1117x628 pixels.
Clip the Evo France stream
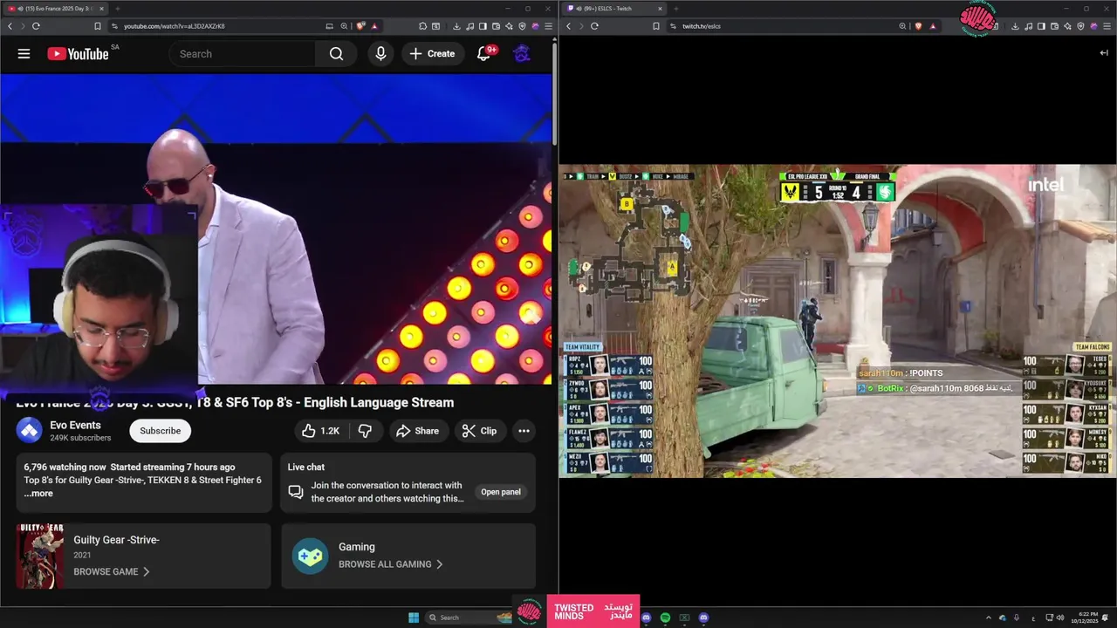pos(479,431)
